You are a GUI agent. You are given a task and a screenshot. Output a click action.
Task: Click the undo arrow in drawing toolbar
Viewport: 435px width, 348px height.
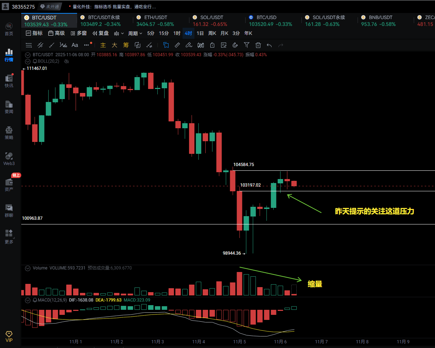click(269, 45)
